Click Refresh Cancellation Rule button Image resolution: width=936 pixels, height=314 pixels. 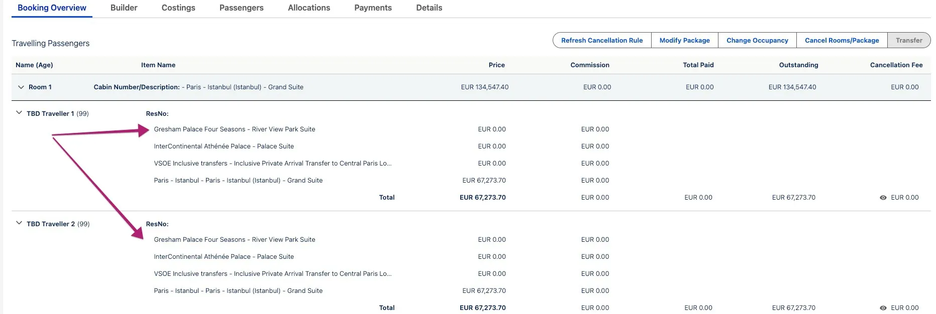click(x=601, y=41)
